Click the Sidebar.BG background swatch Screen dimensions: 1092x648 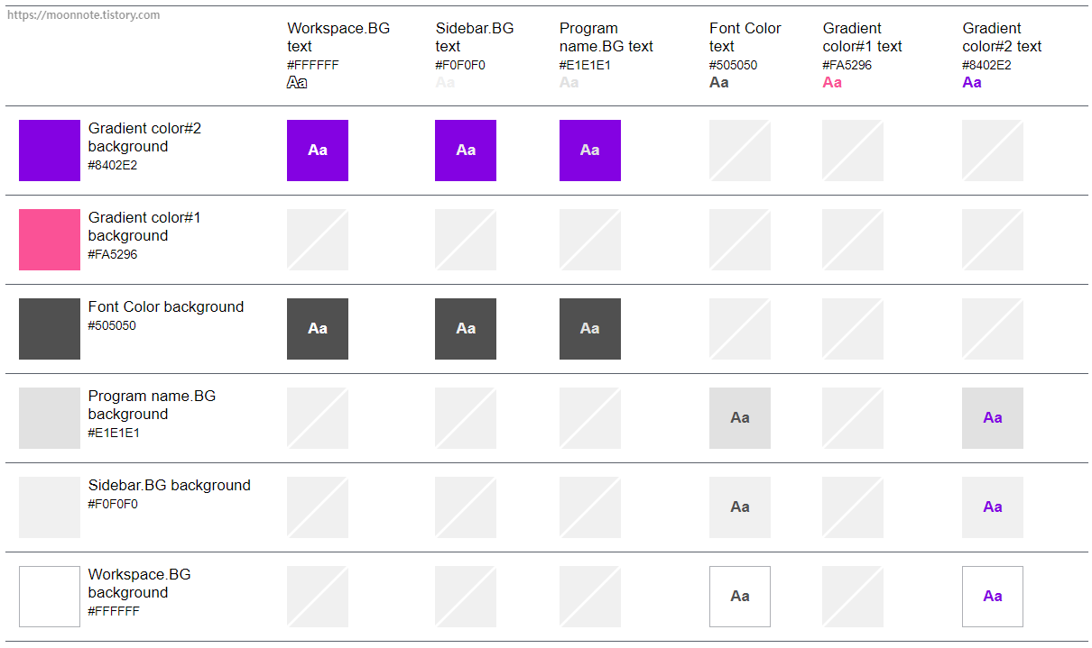(x=50, y=507)
